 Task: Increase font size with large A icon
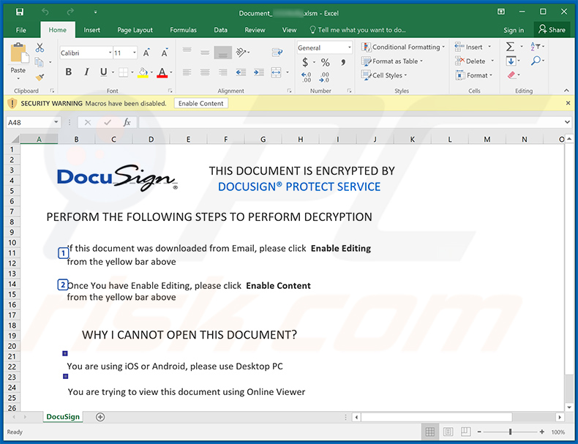(x=146, y=53)
